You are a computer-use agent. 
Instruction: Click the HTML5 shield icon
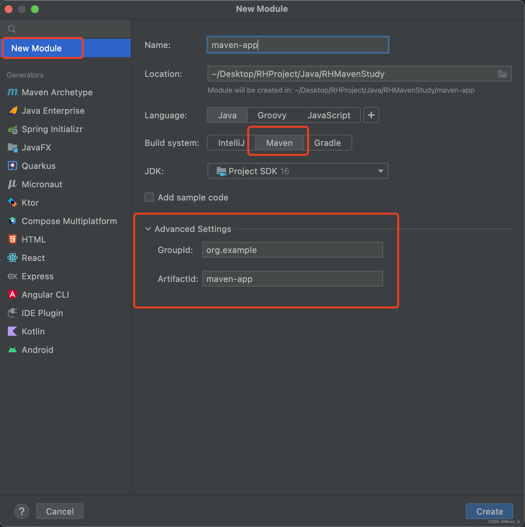tap(12, 239)
